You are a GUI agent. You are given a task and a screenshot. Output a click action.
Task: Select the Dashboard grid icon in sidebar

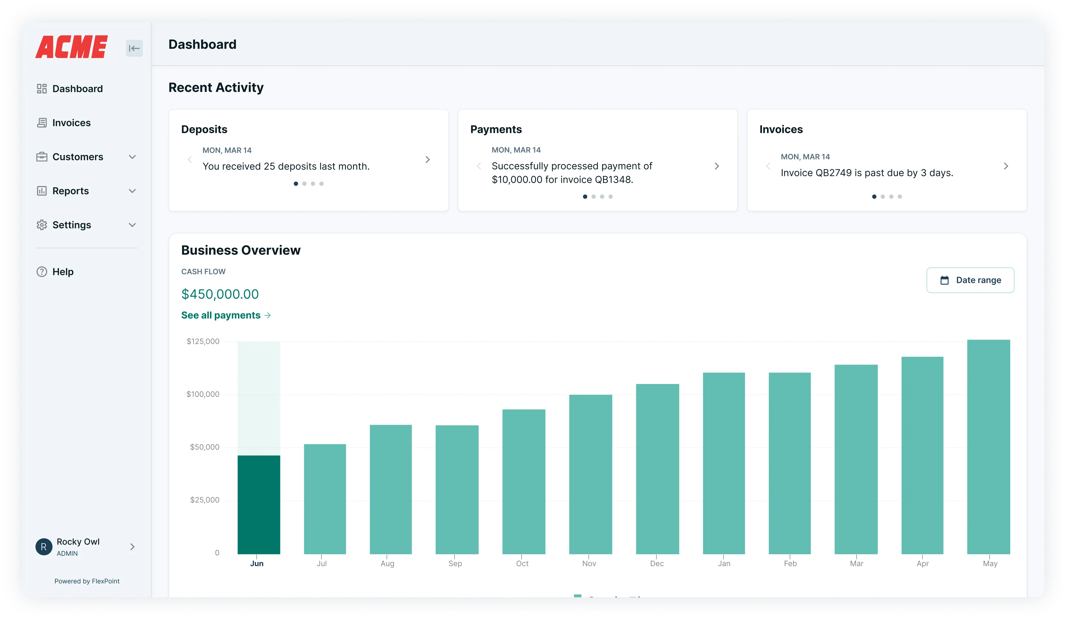[42, 89]
